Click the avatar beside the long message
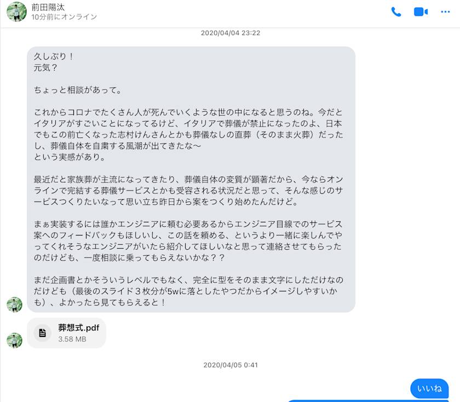Image resolution: width=460 pixels, height=402 pixels. point(14,305)
